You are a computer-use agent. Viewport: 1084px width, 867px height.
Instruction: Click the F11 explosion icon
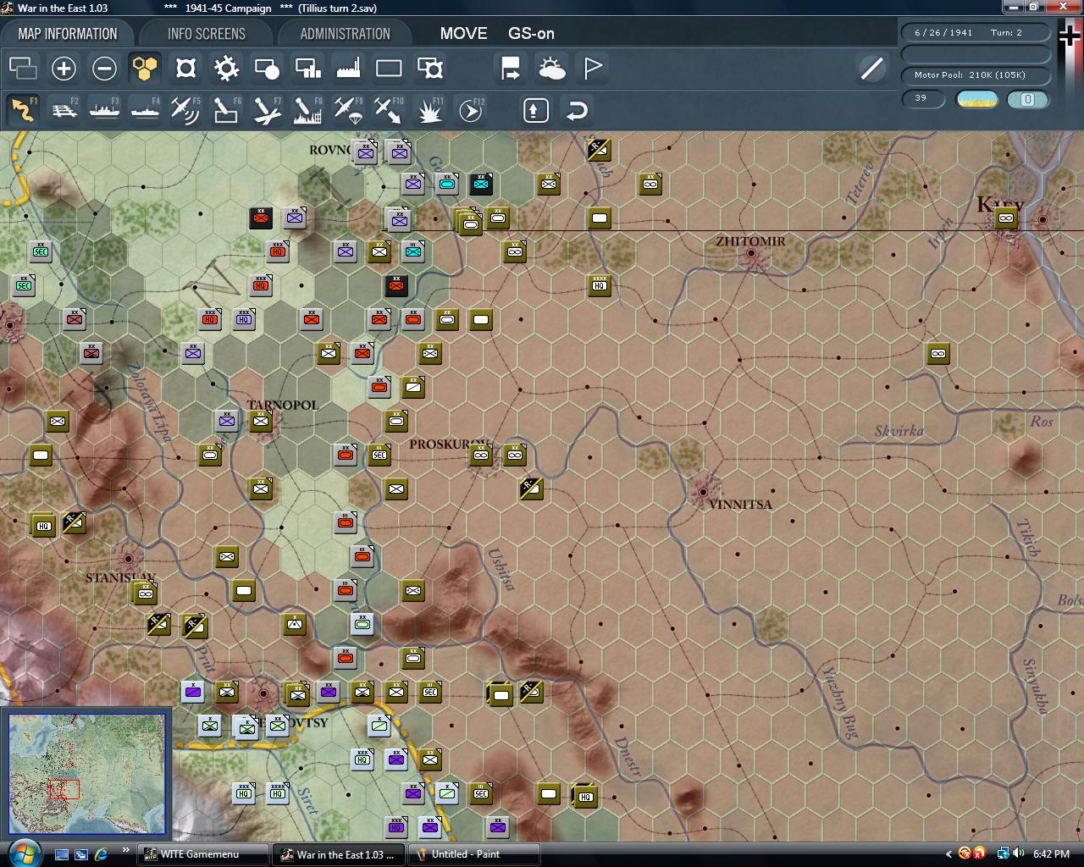tap(429, 110)
